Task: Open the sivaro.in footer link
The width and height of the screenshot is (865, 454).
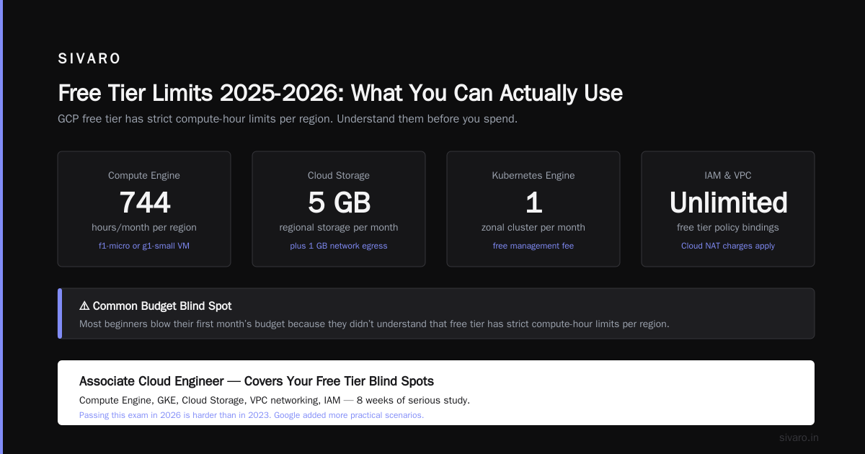Action: 799,437
